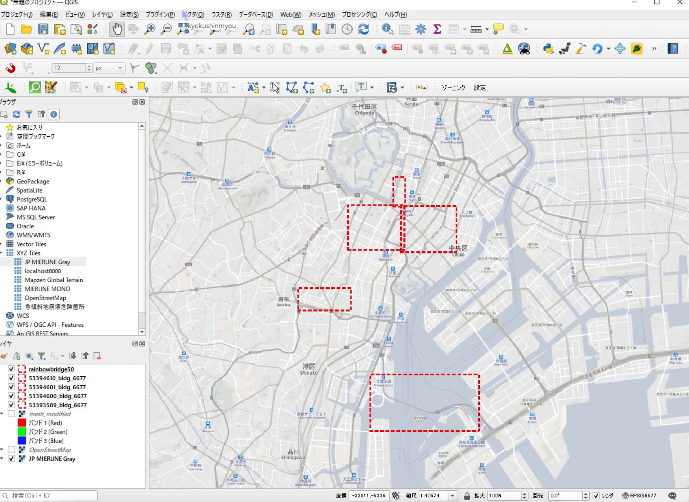This screenshot has width=689, height=502.
Task: Click the ゾーニング toolbar button
Action: [x=453, y=88]
